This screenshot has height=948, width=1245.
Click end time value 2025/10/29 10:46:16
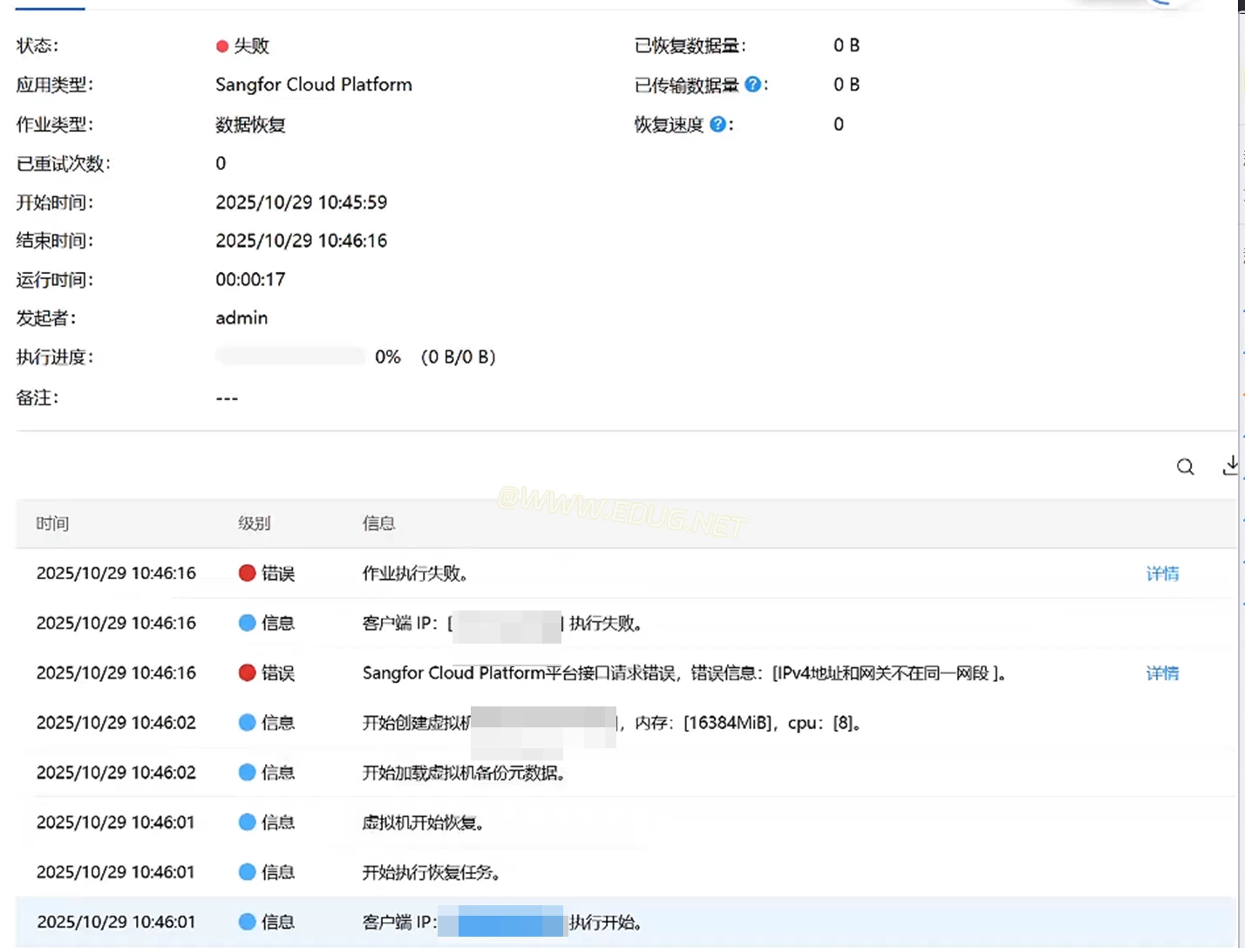pos(302,241)
